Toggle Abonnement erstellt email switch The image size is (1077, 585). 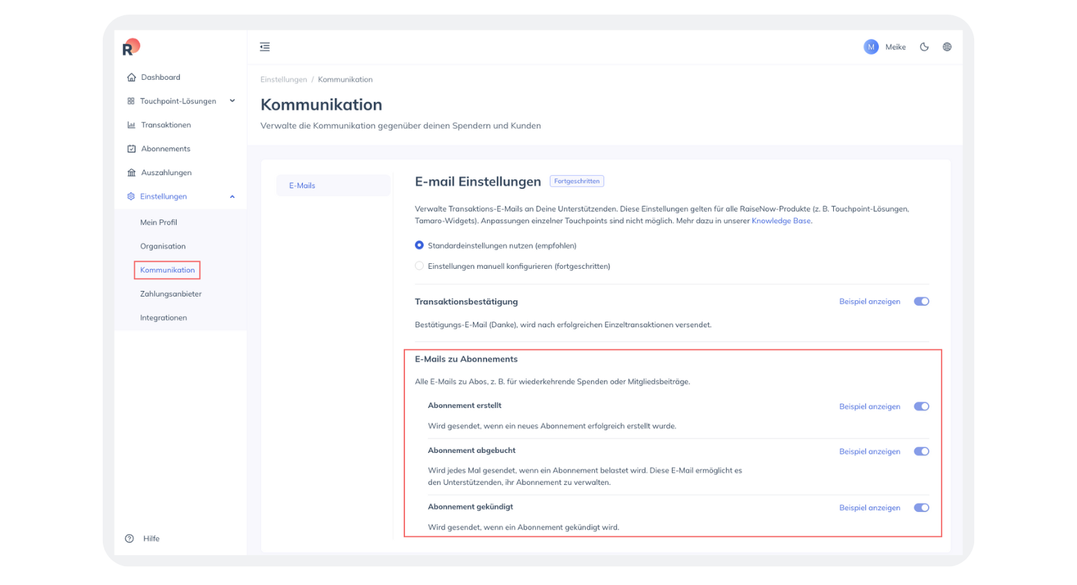point(921,406)
